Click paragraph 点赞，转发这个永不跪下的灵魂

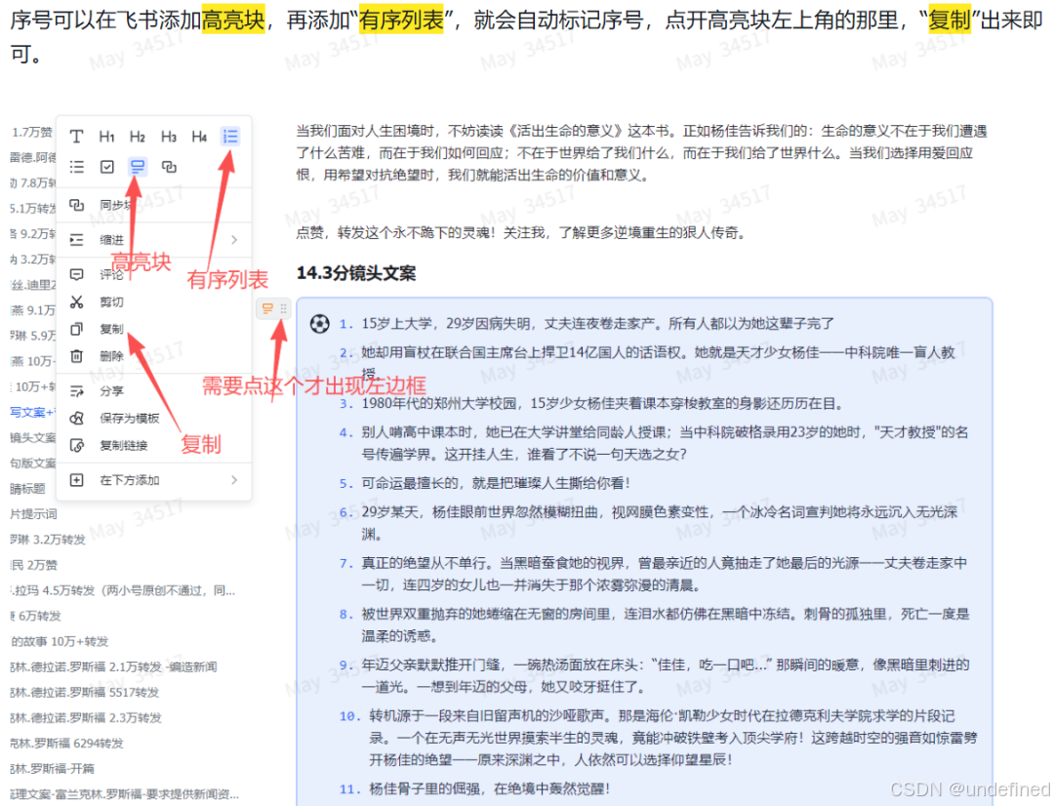click(521, 233)
